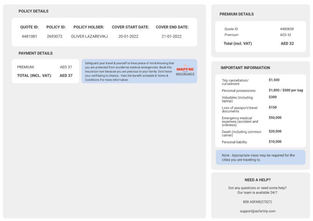Click the cover start date 20-01-2022
Image resolution: width=313 pixels, height=221 pixels.
click(128, 37)
